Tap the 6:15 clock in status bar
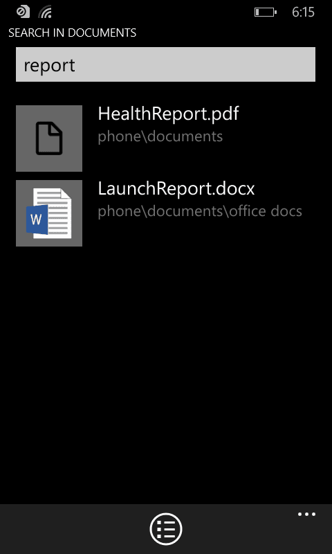The image size is (332, 554). coord(303,12)
